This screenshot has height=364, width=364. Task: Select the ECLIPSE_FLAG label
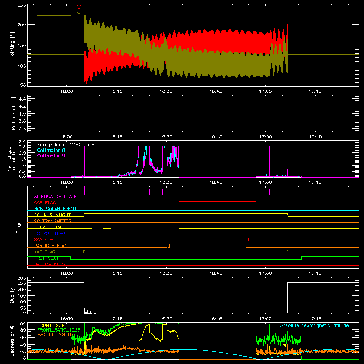50,233
